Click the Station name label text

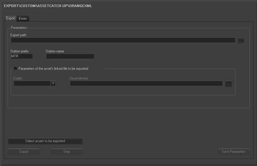pos(55,51)
